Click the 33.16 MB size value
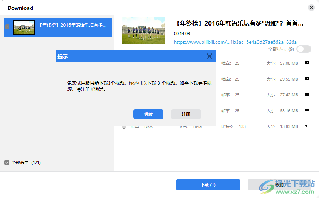 point(289,111)
